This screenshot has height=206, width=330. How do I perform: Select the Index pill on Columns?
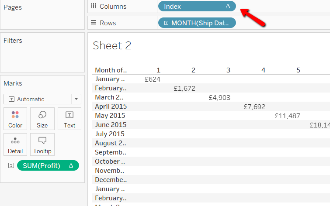pyautogui.click(x=192, y=7)
